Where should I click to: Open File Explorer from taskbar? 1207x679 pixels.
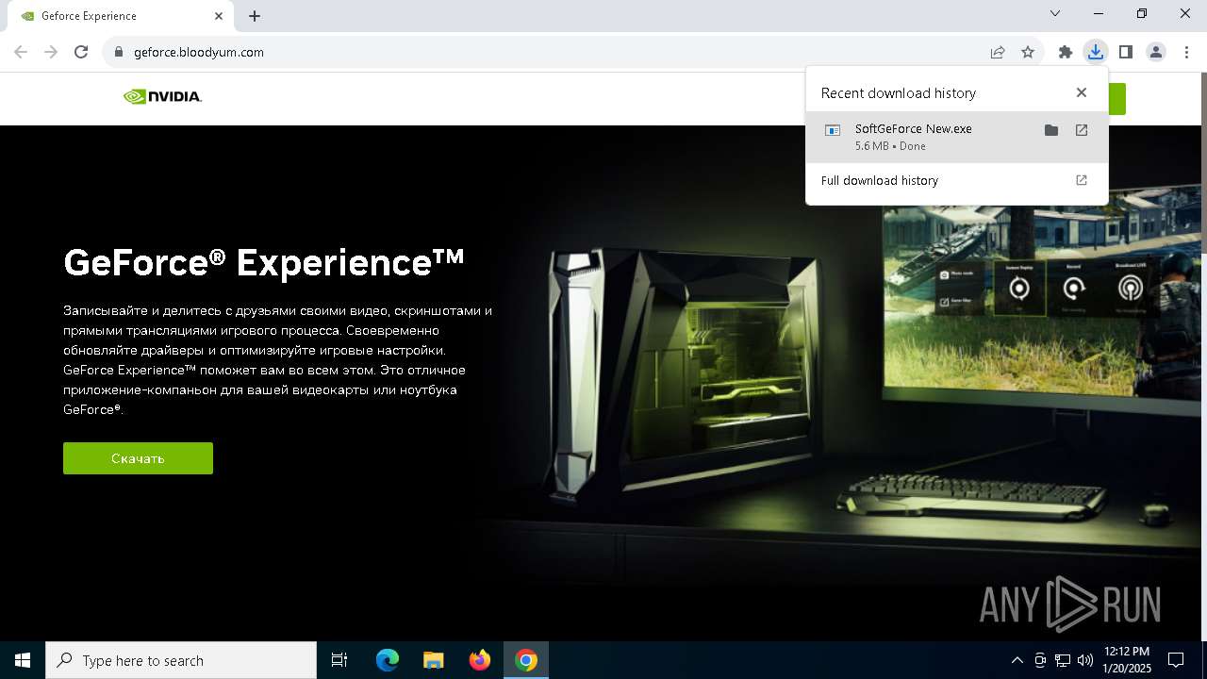click(x=433, y=660)
